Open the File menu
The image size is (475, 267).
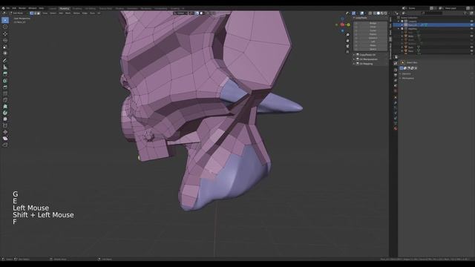8,8
